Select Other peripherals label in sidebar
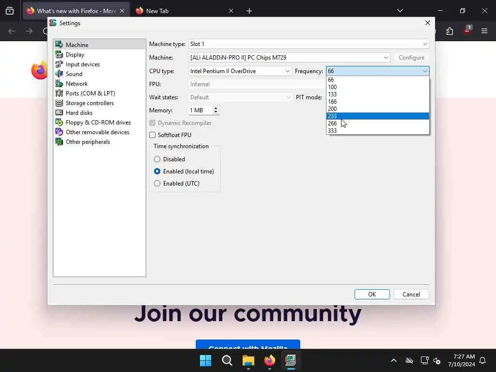Image resolution: width=496 pixels, height=372 pixels. 88,142
